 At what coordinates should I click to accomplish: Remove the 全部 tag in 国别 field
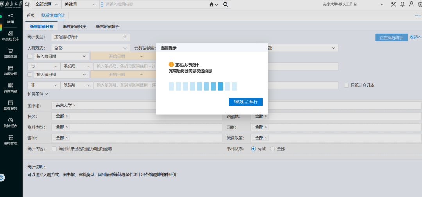click(266, 127)
